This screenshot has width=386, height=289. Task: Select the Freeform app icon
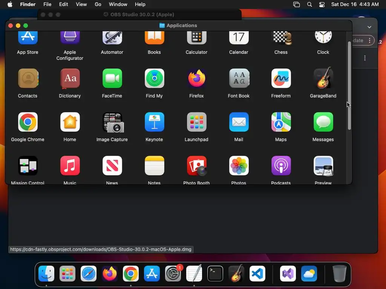coord(281,78)
